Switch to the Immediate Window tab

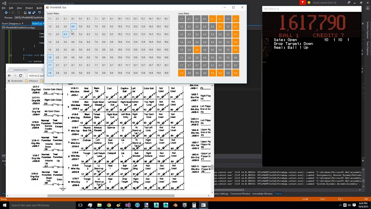(x=262, y=194)
